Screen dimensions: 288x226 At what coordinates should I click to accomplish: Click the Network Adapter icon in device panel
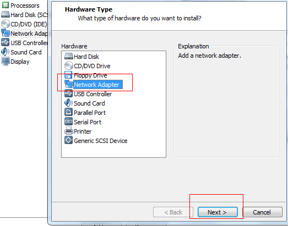[6, 33]
